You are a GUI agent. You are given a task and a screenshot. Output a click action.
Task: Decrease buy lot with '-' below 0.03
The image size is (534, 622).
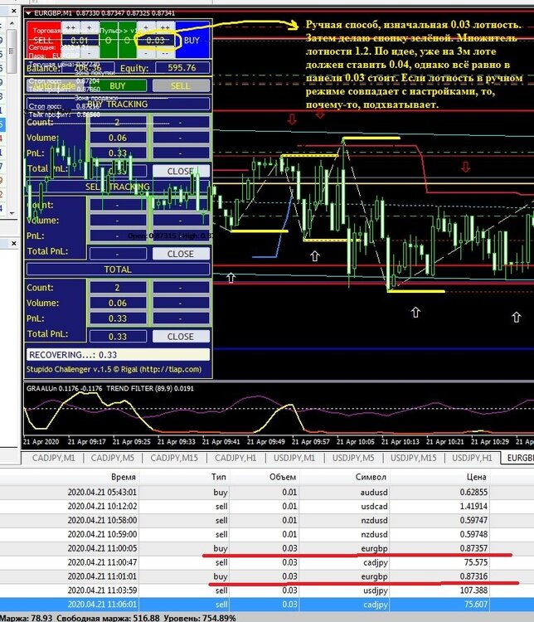[146, 53]
